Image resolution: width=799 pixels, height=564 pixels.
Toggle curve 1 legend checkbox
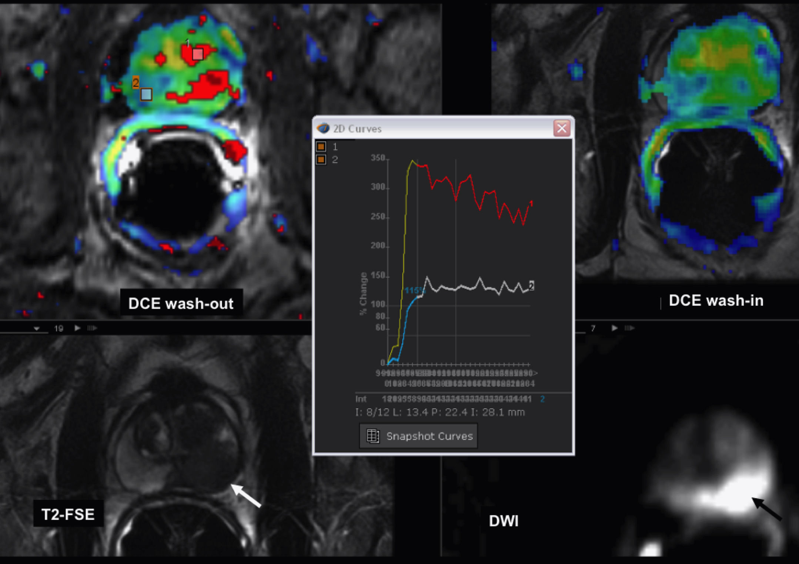point(321,147)
